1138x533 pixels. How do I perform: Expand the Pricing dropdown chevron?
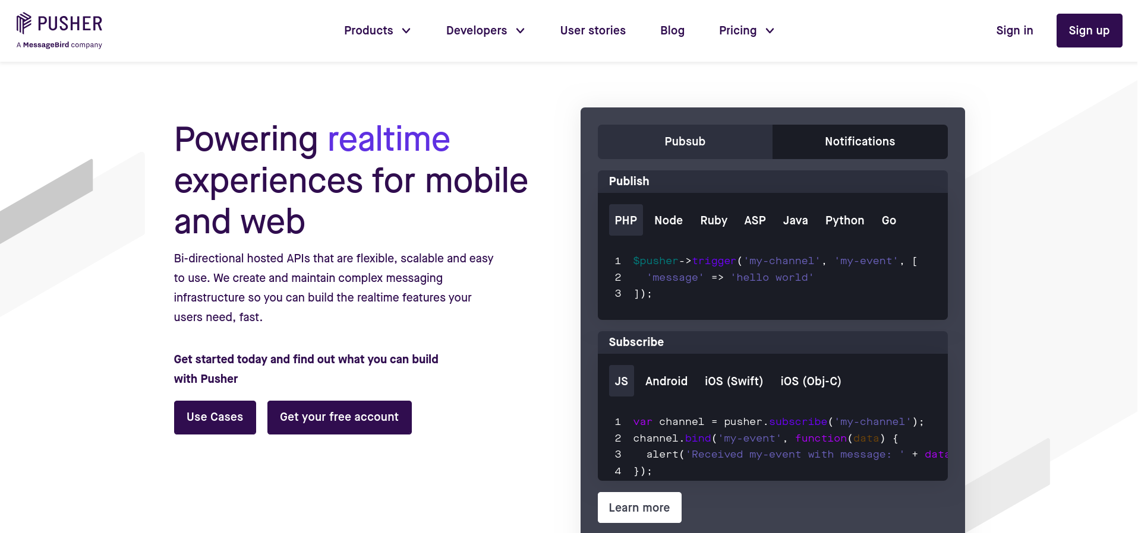(770, 31)
